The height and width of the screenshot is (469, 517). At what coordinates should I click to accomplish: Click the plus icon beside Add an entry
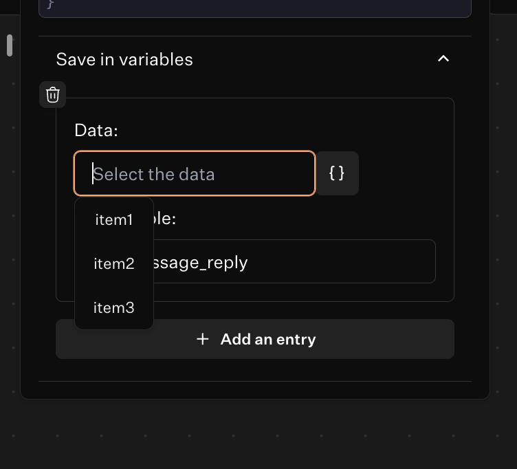pos(203,339)
